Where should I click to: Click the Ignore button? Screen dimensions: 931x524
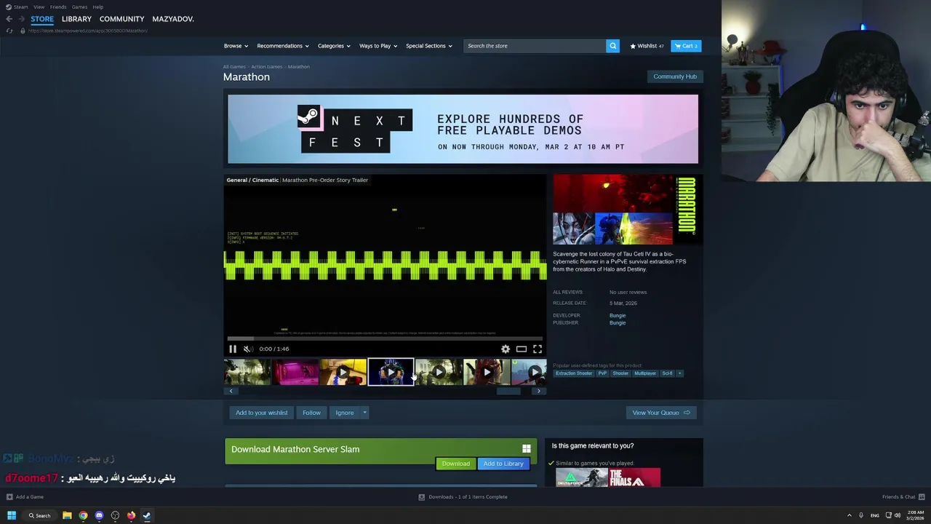345,413
